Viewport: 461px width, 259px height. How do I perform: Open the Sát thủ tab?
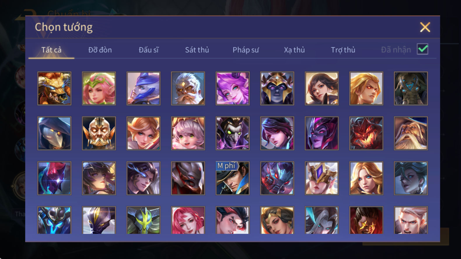tap(197, 50)
